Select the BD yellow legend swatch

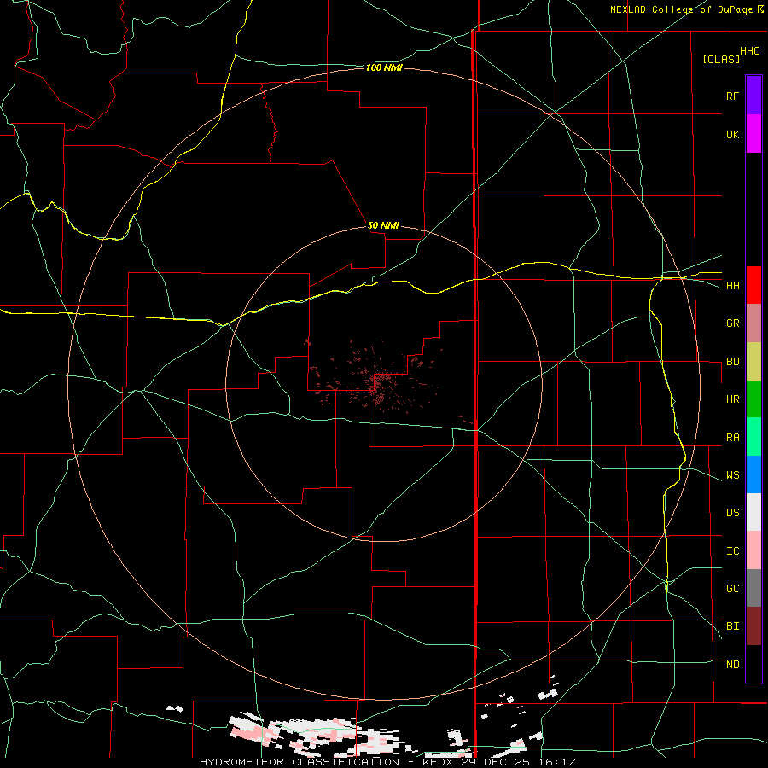[x=753, y=362]
